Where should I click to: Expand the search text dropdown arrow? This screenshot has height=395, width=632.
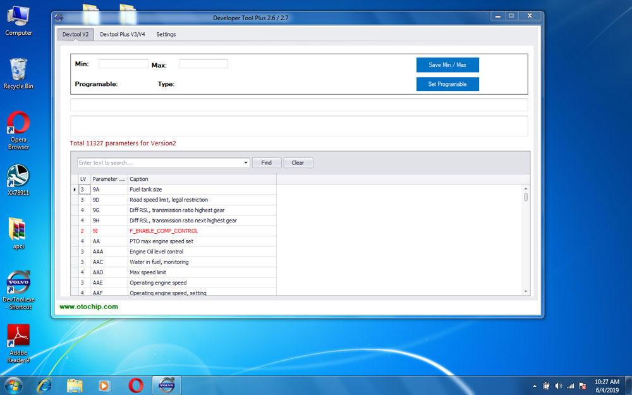(246, 163)
